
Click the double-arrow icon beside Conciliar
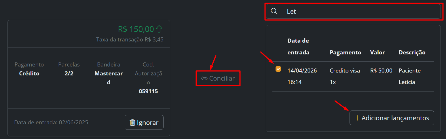coord(204,78)
